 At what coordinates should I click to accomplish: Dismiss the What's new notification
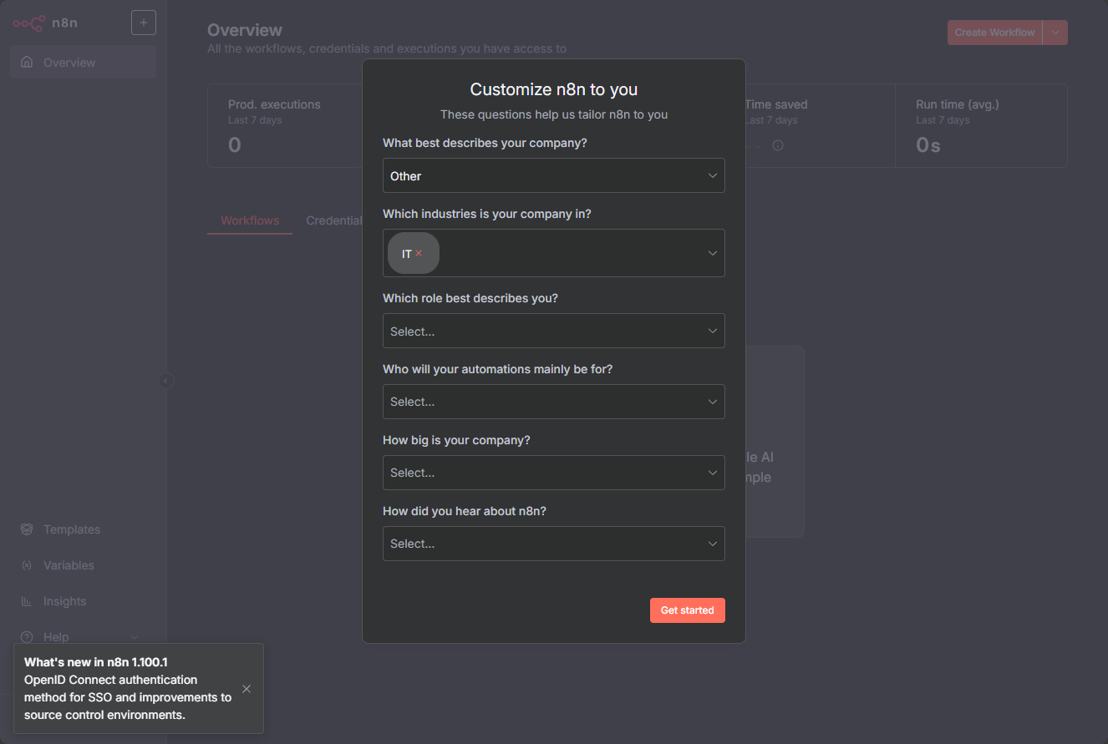click(247, 689)
